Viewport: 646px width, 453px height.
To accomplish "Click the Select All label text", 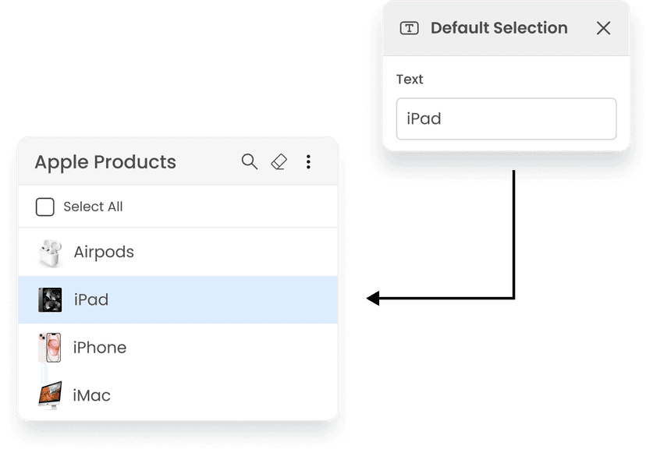I will (93, 207).
